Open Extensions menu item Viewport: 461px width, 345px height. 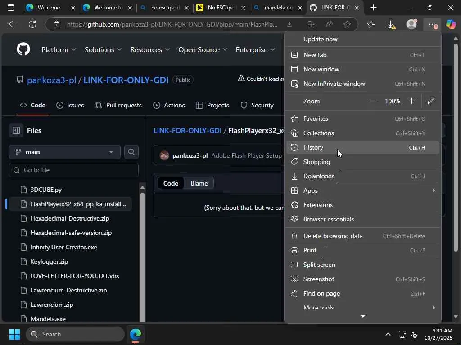click(x=363, y=205)
